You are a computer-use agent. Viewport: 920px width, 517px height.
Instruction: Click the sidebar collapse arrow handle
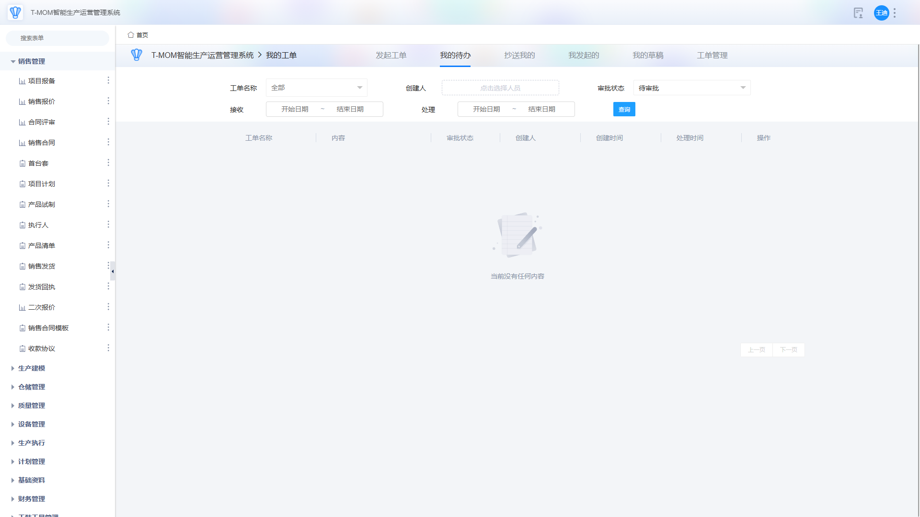113,271
